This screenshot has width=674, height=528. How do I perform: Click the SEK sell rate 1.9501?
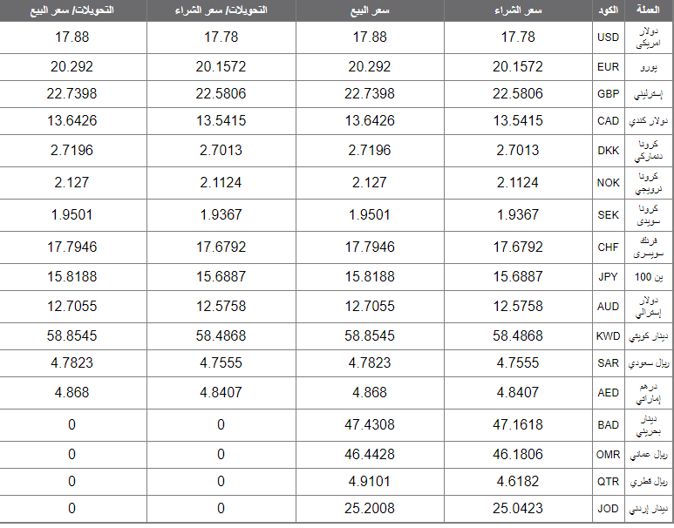click(x=369, y=215)
